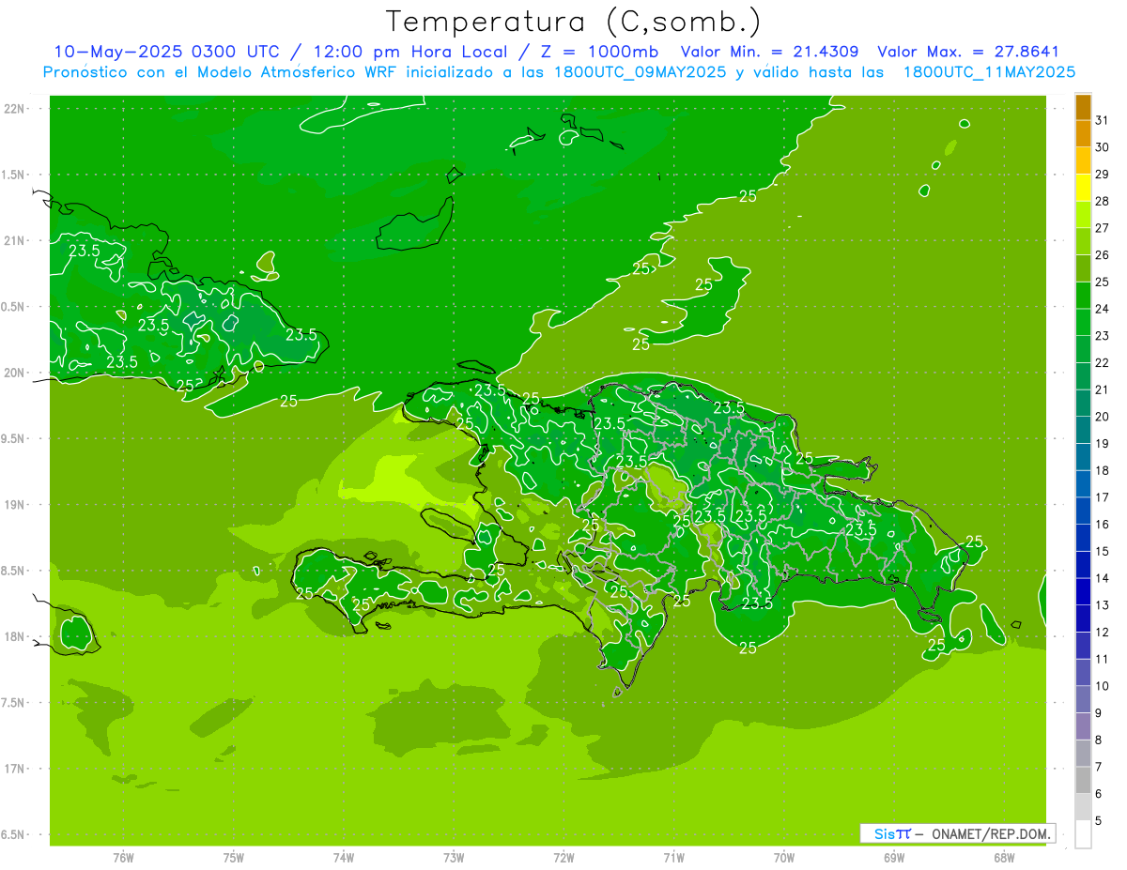Click the legend scale label 12

(x=1103, y=633)
